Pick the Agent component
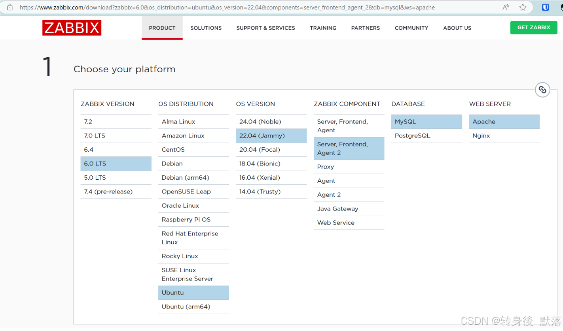The width and height of the screenshot is (563, 331). pos(349,181)
